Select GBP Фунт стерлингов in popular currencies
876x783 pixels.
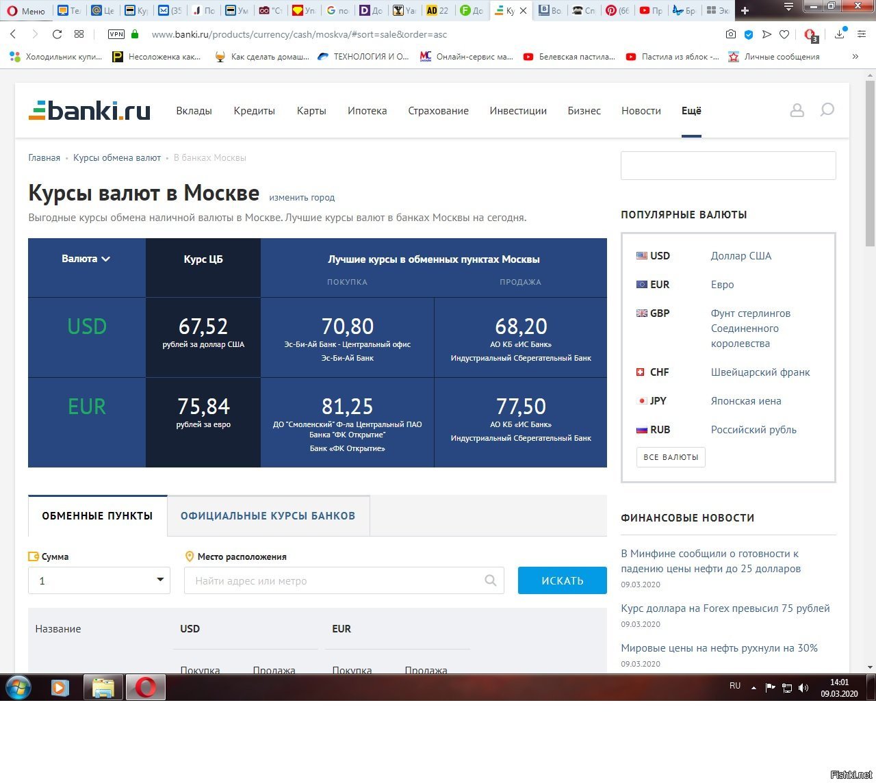coord(713,328)
